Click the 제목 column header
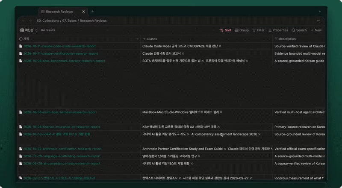The height and width of the screenshot is (188, 342). 79,39
